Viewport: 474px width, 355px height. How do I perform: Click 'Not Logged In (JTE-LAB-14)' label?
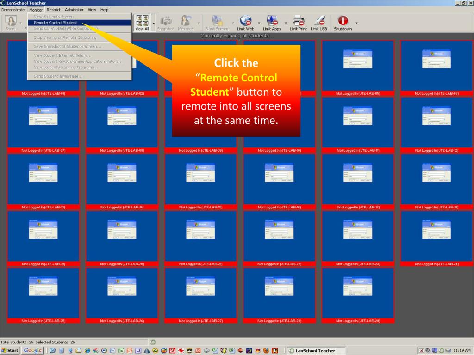click(122, 208)
